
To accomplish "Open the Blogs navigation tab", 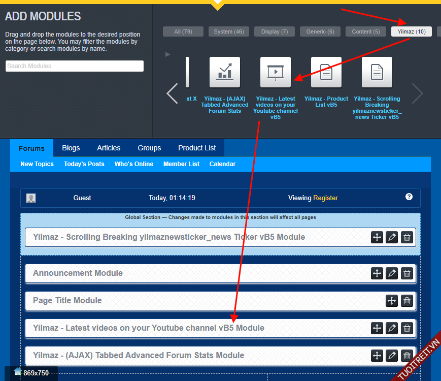I will point(71,148).
